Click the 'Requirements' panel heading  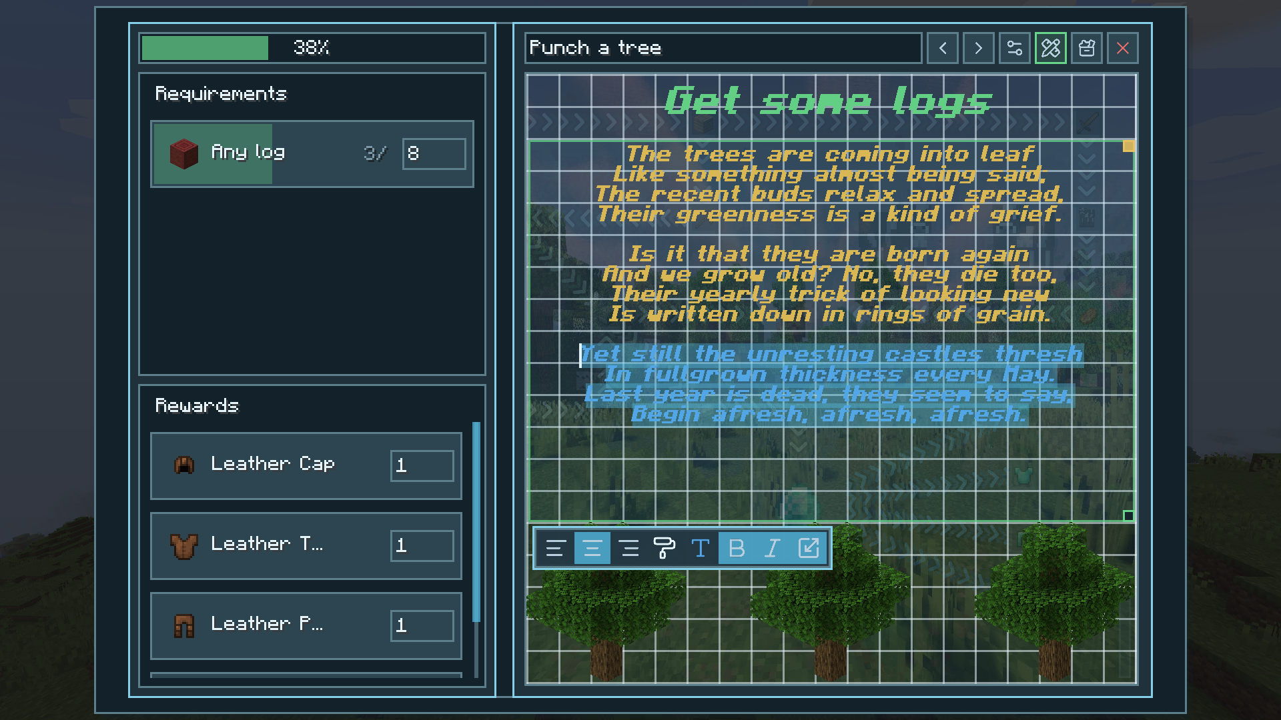[221, 94]
